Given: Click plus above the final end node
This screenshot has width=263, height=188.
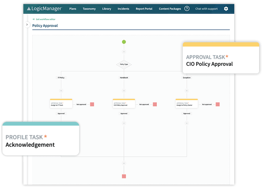Looking at the screenshot, I should (x=124, y=163).
